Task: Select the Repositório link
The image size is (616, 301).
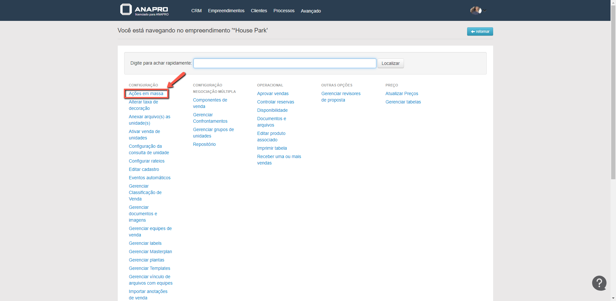Action: click(204, 144)
